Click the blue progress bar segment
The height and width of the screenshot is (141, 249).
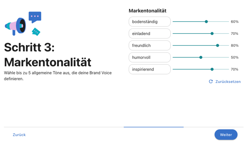(153, 127)
